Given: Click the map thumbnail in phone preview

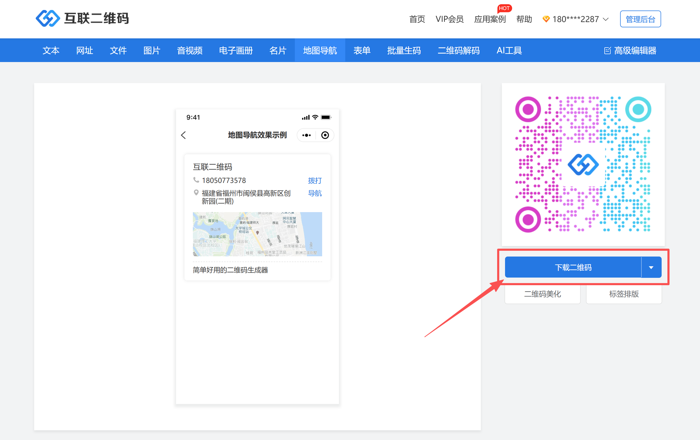Looking at the screenshot, I should pyautogui.click(x=257, y=234).
